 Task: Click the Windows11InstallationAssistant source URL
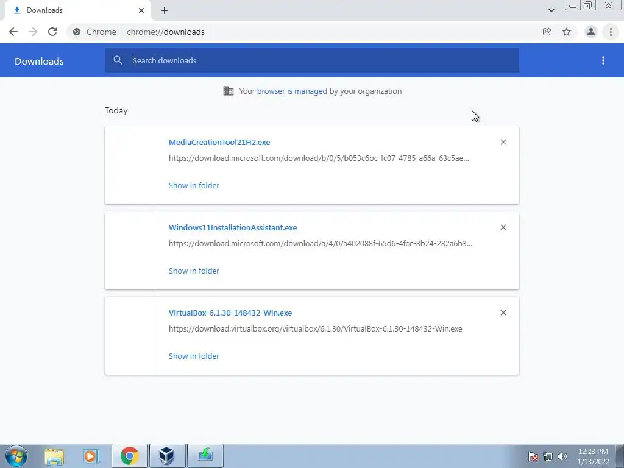(x=321, y=244)
